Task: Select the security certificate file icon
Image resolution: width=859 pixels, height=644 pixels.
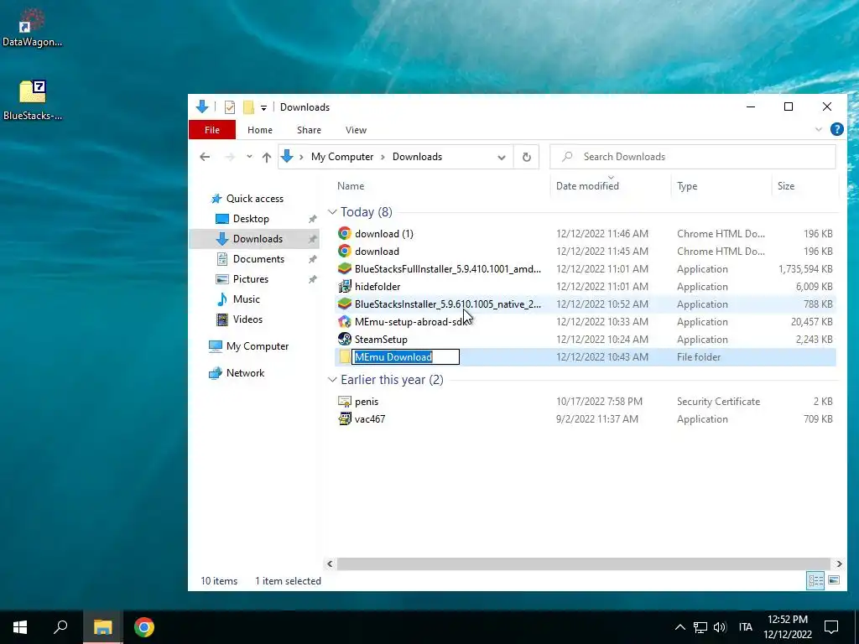Action: coord(345,402)
